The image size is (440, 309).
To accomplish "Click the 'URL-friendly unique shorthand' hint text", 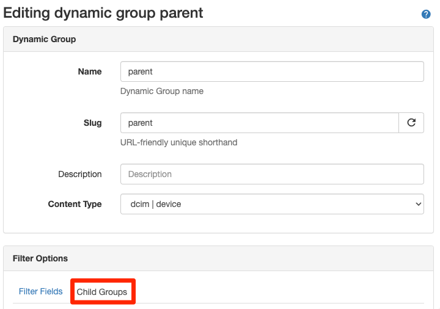I will [178, 142].
